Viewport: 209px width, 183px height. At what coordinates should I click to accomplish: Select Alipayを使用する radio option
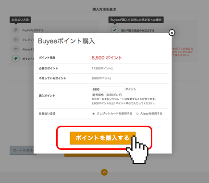(137, 114)
